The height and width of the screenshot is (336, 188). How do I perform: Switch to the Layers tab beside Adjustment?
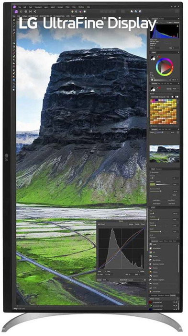[x=161, y=241]
